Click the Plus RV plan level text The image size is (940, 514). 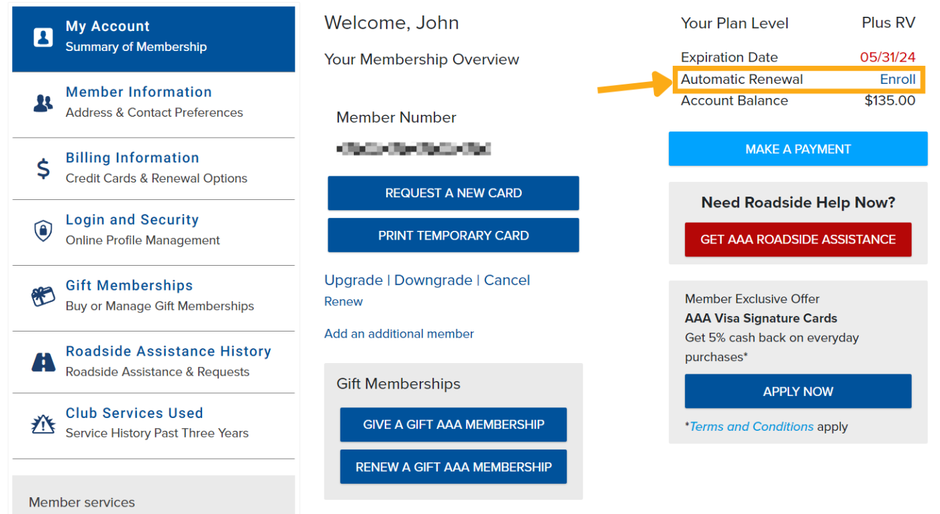pos(888,23)
